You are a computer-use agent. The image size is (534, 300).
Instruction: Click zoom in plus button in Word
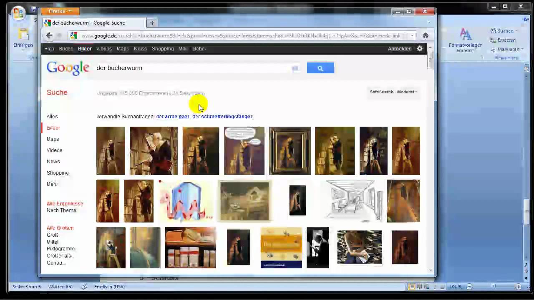pyautogui.click(x=519, y=287)
